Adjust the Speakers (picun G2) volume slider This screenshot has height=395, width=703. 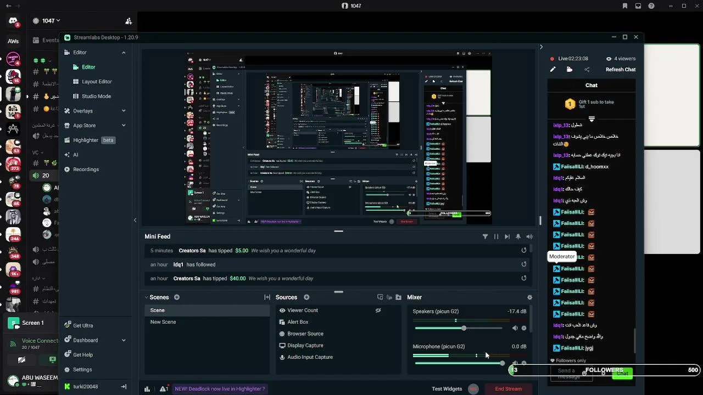[459, 328]
